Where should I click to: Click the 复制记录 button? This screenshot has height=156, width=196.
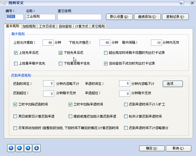coord(175,17)
